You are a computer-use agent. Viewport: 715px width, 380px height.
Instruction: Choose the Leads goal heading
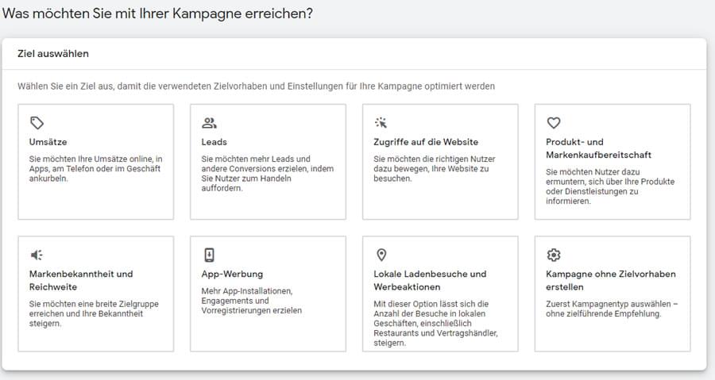pos(214,142)
